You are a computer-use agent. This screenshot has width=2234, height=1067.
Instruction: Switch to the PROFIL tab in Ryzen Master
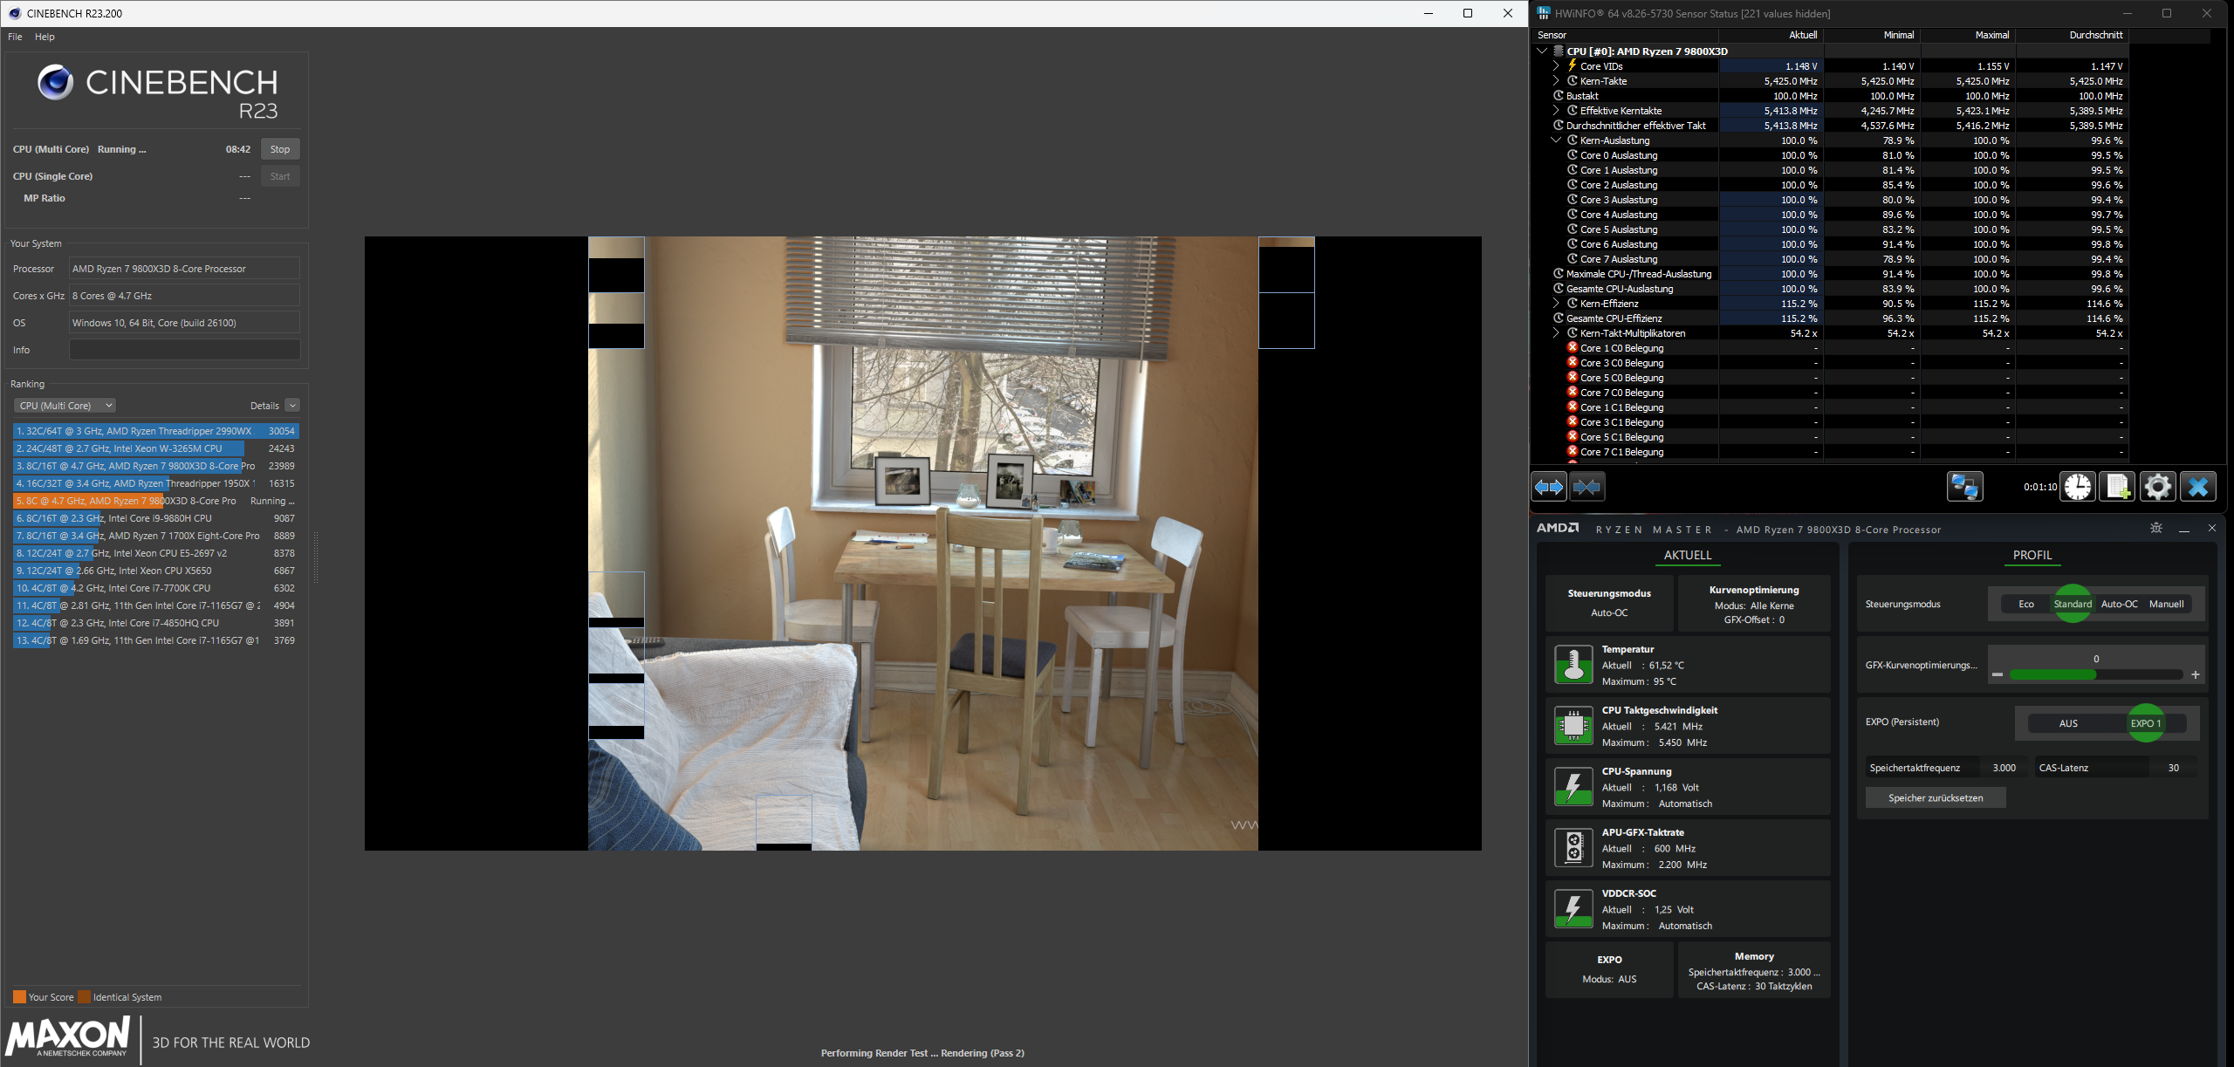click(x=2032, y=555)
